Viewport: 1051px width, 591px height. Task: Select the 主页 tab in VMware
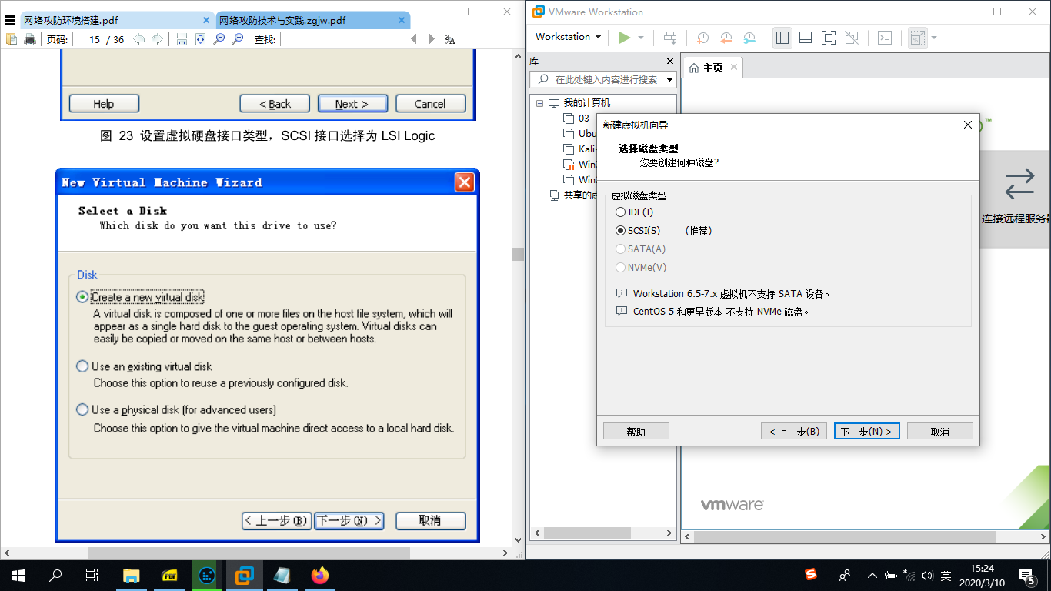point(712,68)
